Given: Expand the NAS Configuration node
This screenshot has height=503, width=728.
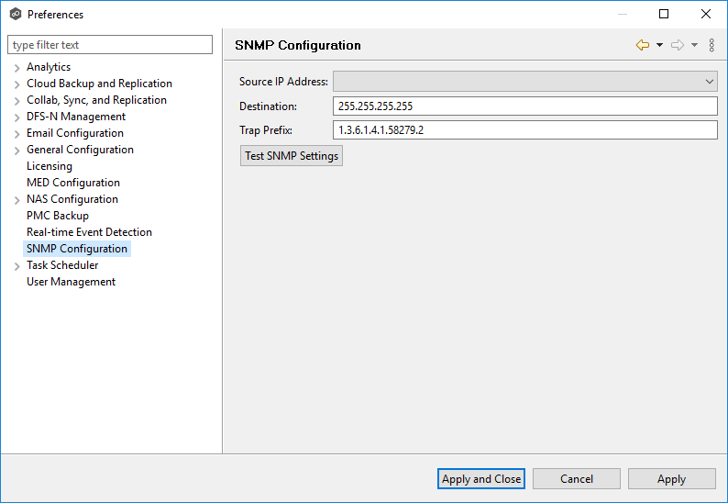Looking at the screenshot, I should tap(17, 200).
